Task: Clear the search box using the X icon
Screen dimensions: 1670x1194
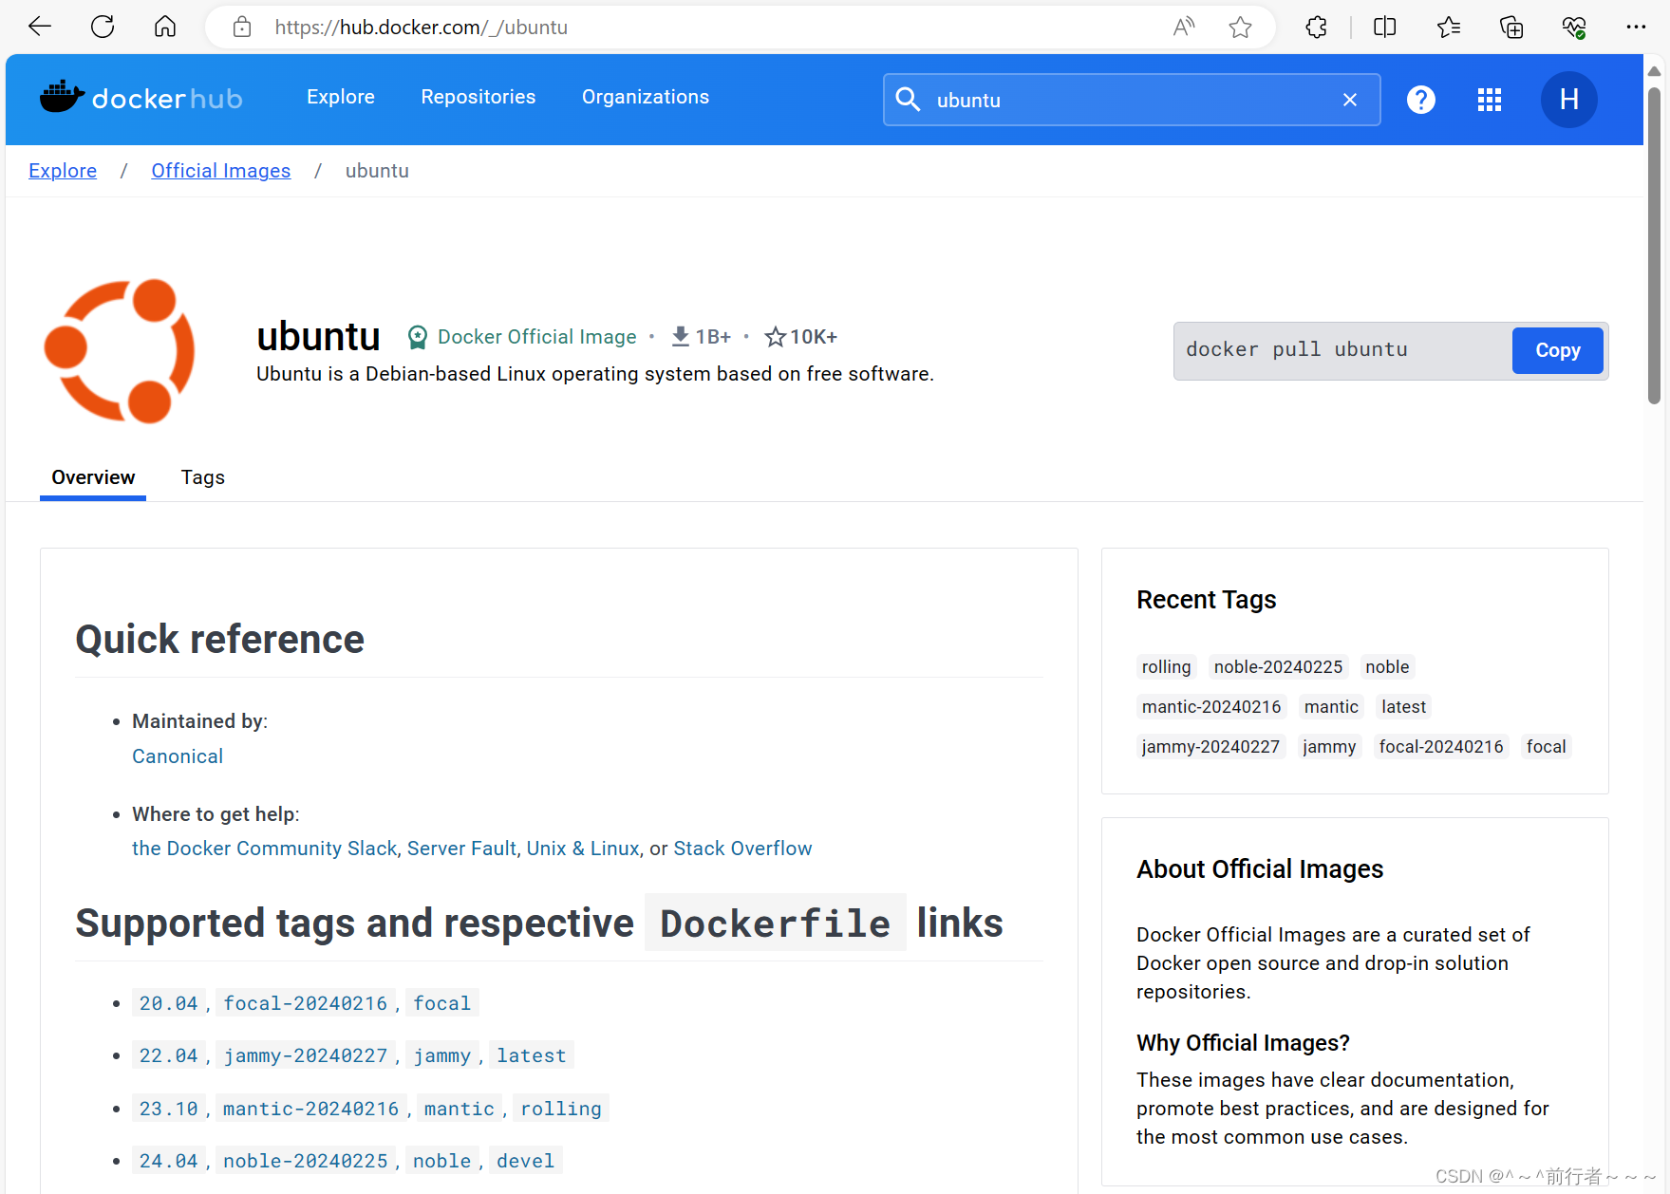Action: (x=1350, y=99)
